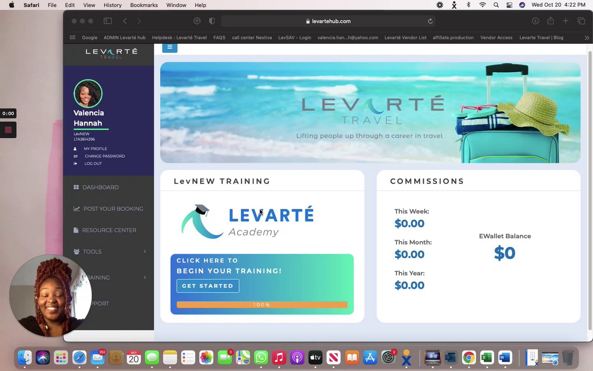The height and width of the screenshot is (371, 593).
Task: Open WhatsApp from the Dock
Action: (x=261, y=358)
